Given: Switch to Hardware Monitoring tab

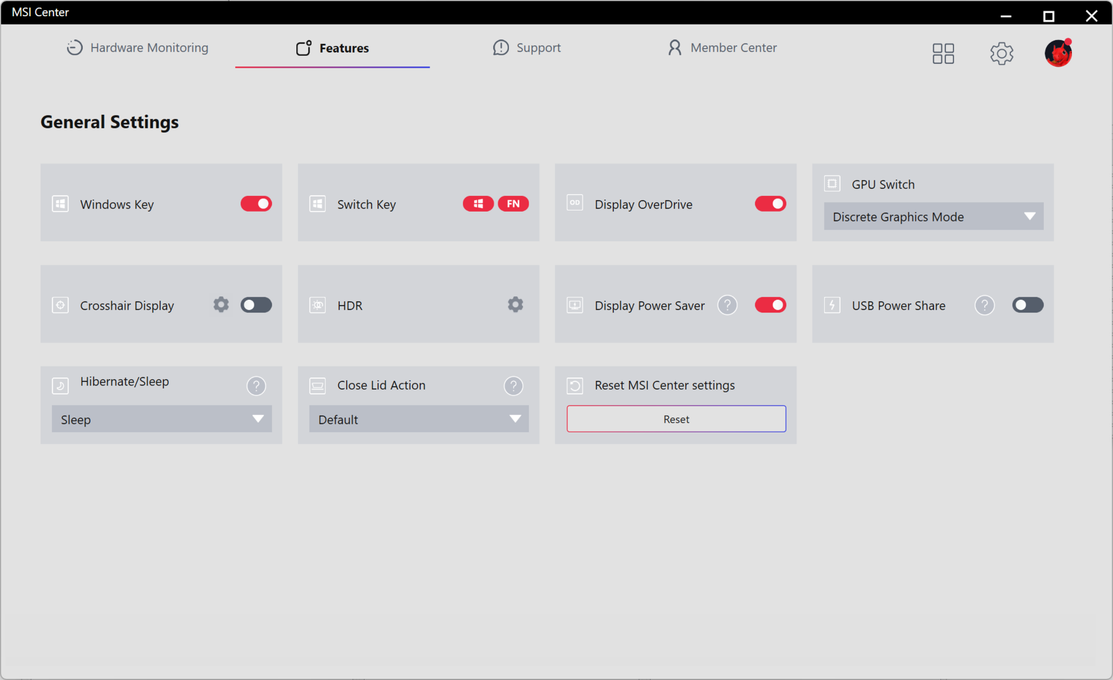Looking at the screenshot, I should click(137, 48).
